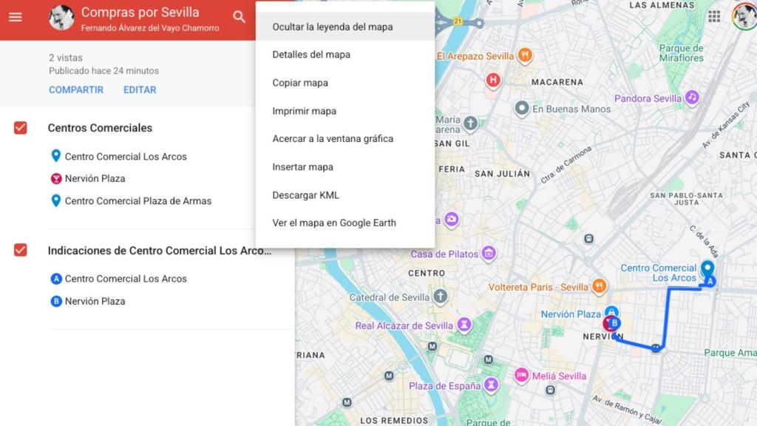The image size is (757, 426).
Task: Click the EDITAR link
Action: click(x=140, y=89)
